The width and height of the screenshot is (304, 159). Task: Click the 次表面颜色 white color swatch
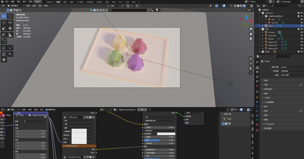pyautogui.click(x=166, y=134)
